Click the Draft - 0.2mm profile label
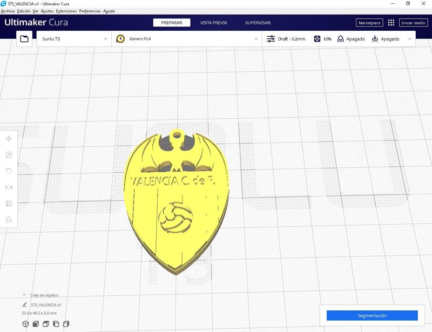 pyautogui.click(x=292, y=39)
